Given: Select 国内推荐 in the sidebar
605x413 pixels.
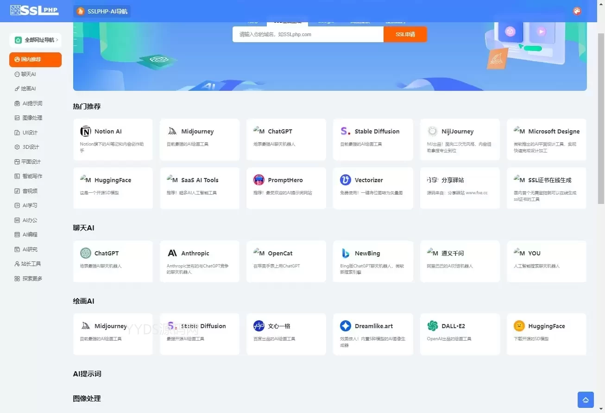Looking at the screenshot, I should (35, 59).
